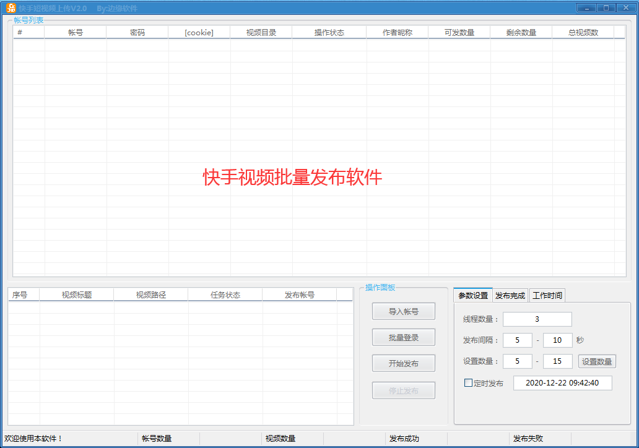The width and height of the screenshot is (639, 448).
Task: Enable the 定时发布 checkbox
Action: coord(468,383)
